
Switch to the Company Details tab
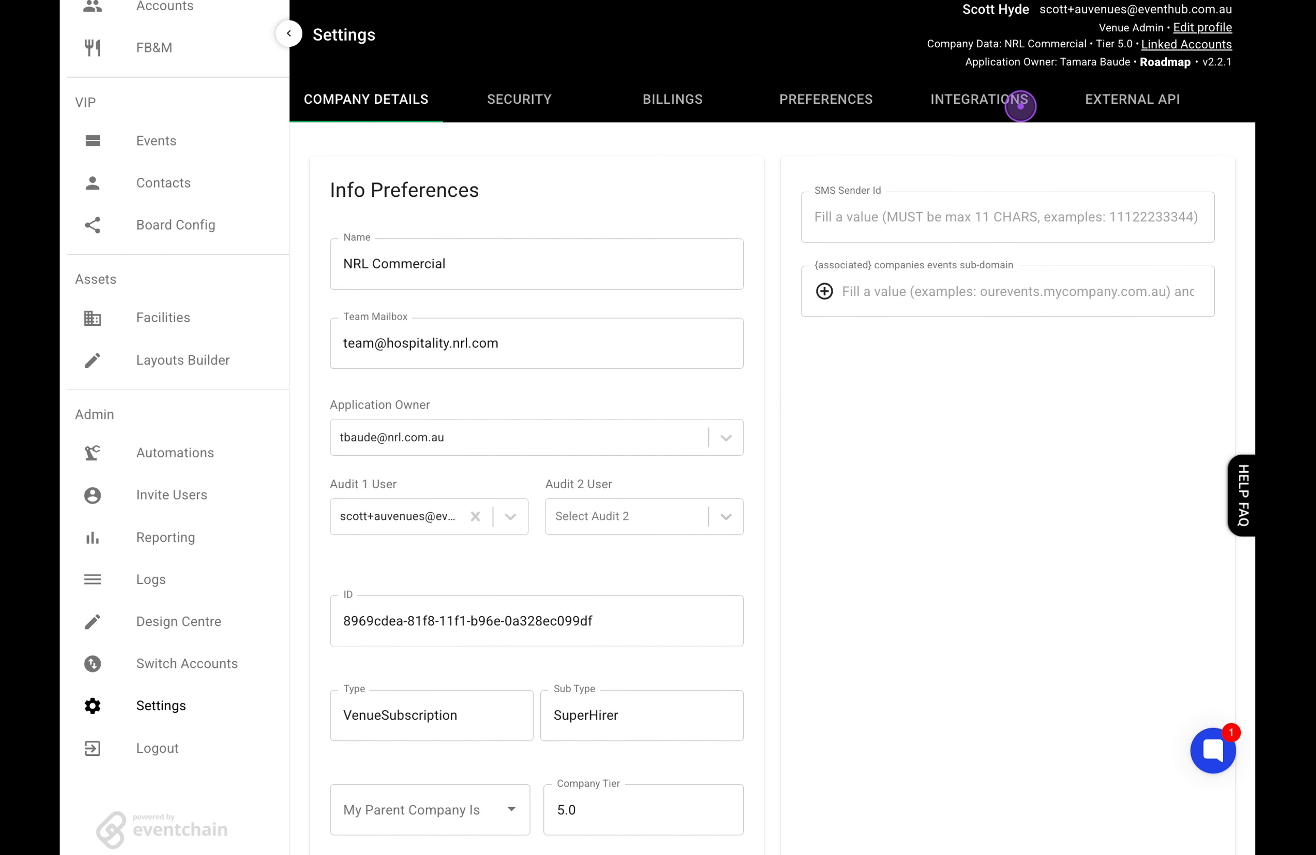pyautogui.click(x=366, y=99)
